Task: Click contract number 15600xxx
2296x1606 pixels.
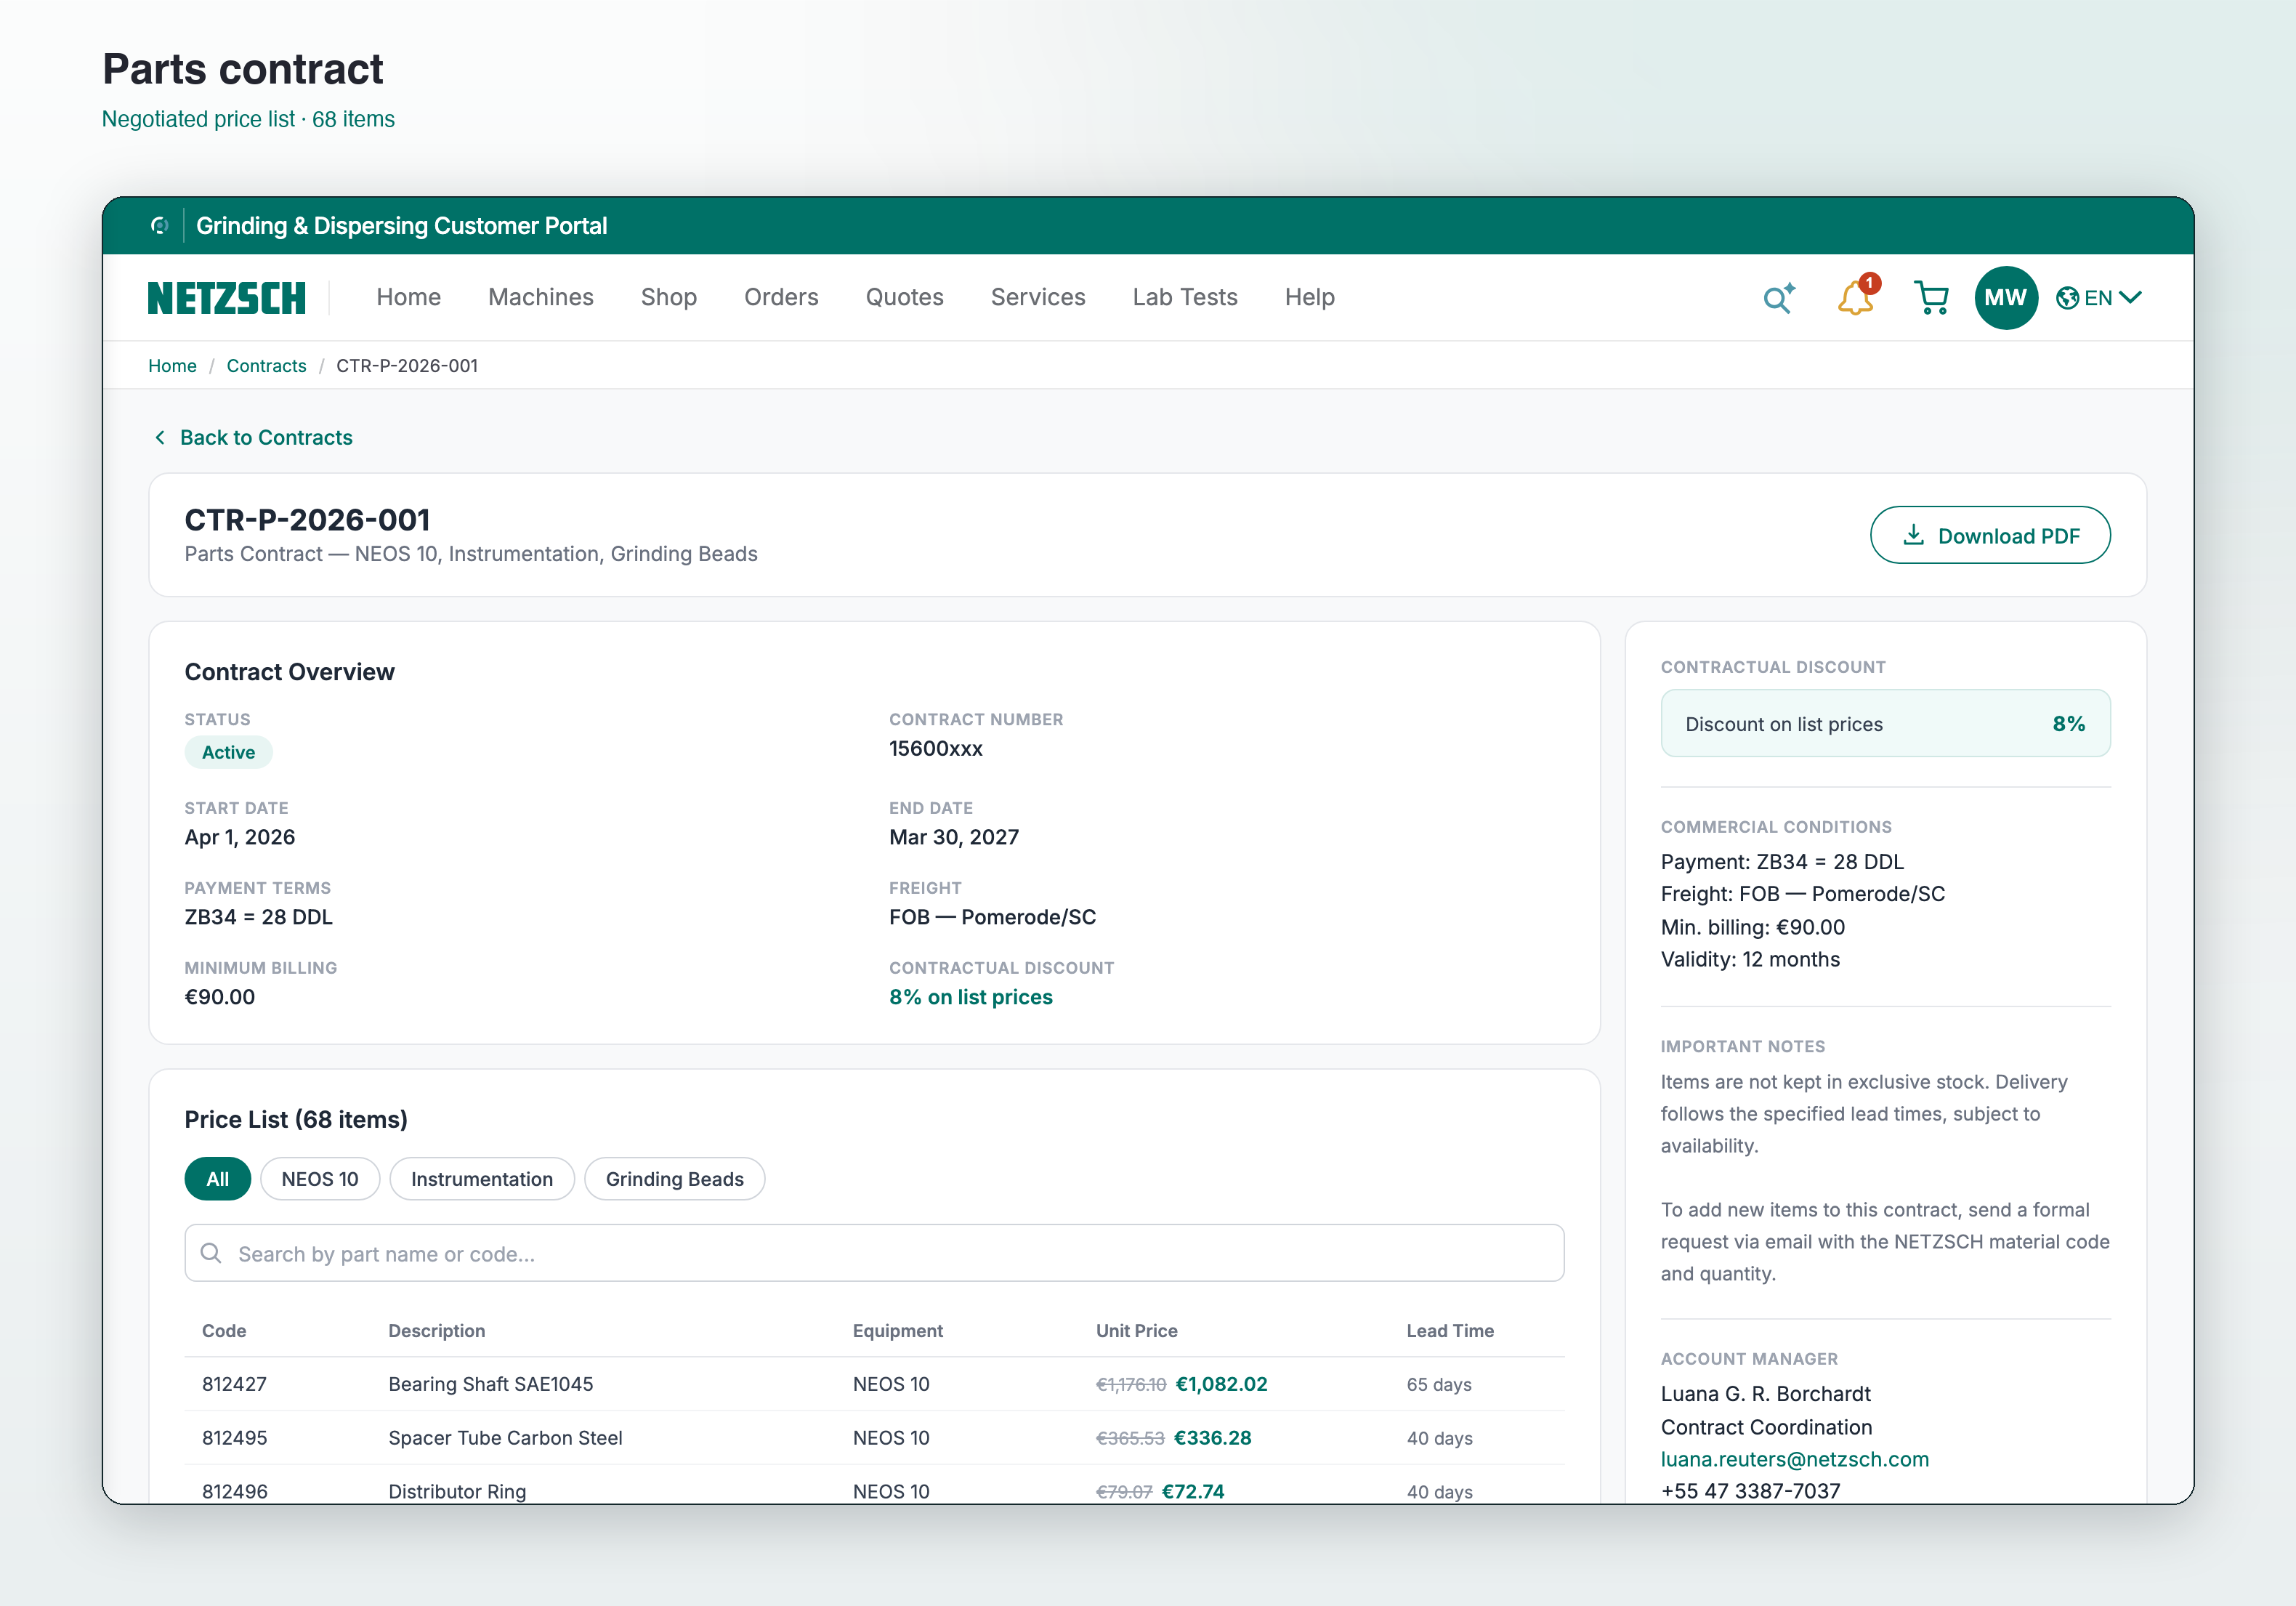Action: 936,749
